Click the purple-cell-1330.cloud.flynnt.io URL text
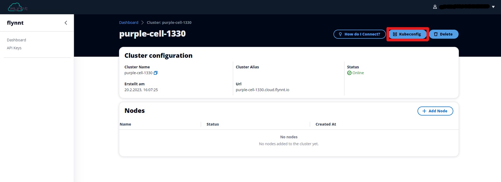Viewport: 501px width, 182px height. tap(262, 90)
